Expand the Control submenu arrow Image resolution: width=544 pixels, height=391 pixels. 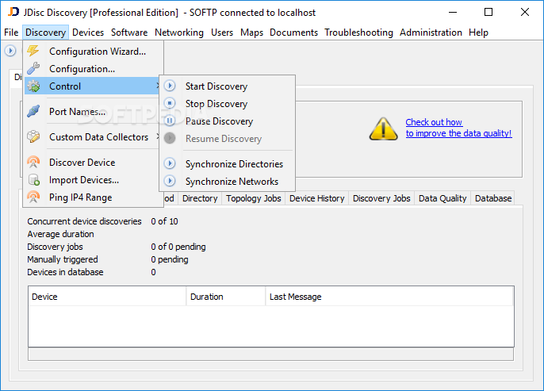pyautogui.click(x=157, y=86)
